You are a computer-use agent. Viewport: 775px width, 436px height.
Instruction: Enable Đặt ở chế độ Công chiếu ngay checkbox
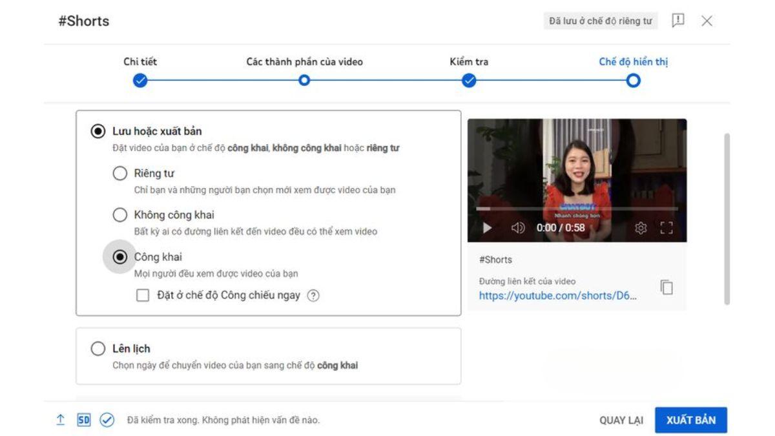click(x=142, y=296)
